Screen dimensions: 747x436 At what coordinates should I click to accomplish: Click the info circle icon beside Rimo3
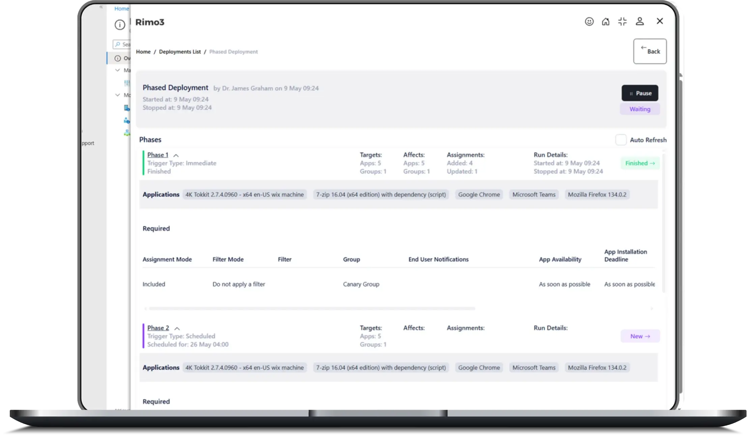click(x=120, y=25)
